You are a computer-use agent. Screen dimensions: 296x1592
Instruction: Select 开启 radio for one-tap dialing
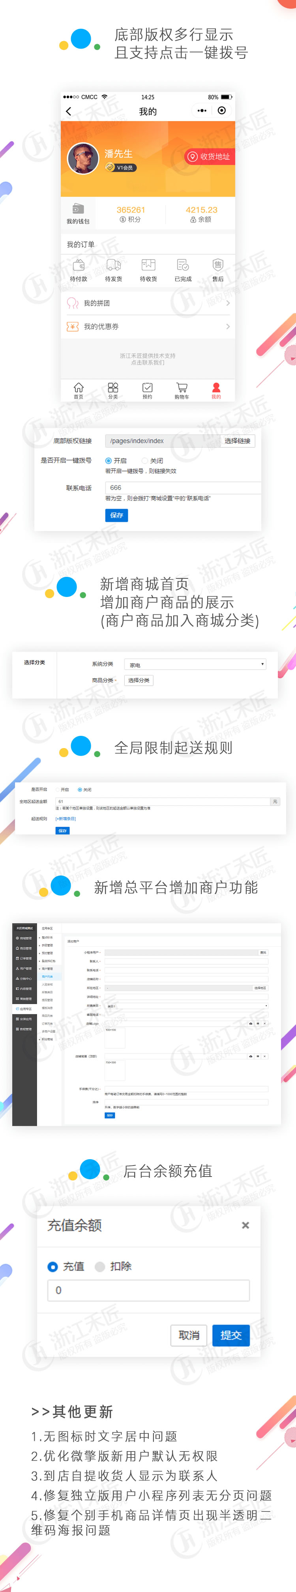point(108,460)
